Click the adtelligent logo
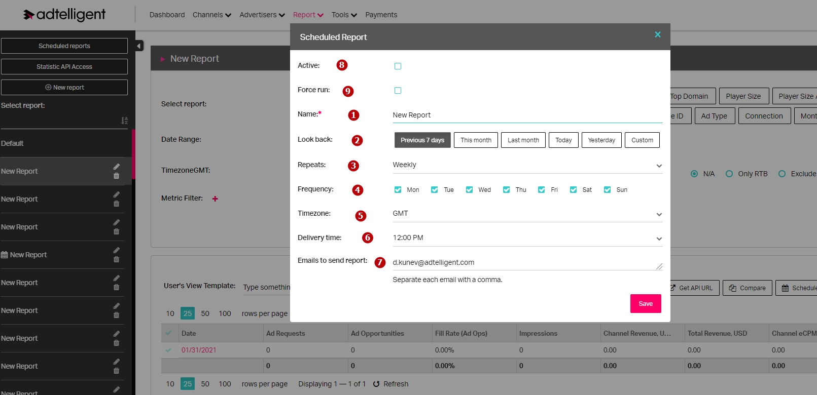This screenshot has width=817, height=395. pos(64,15)
